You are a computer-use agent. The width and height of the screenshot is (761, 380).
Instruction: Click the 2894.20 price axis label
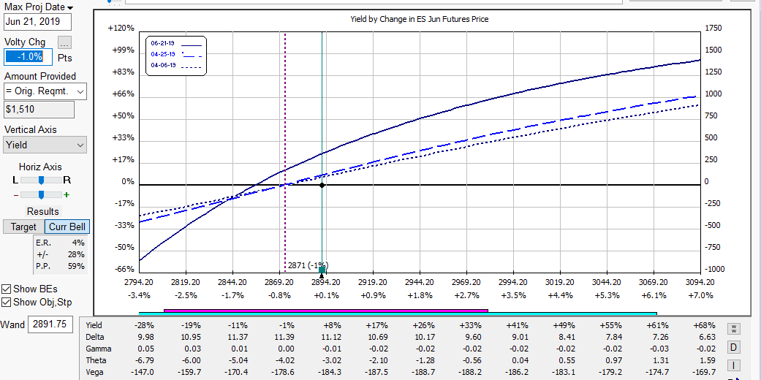pyautogui.click(x=326, y=282)
